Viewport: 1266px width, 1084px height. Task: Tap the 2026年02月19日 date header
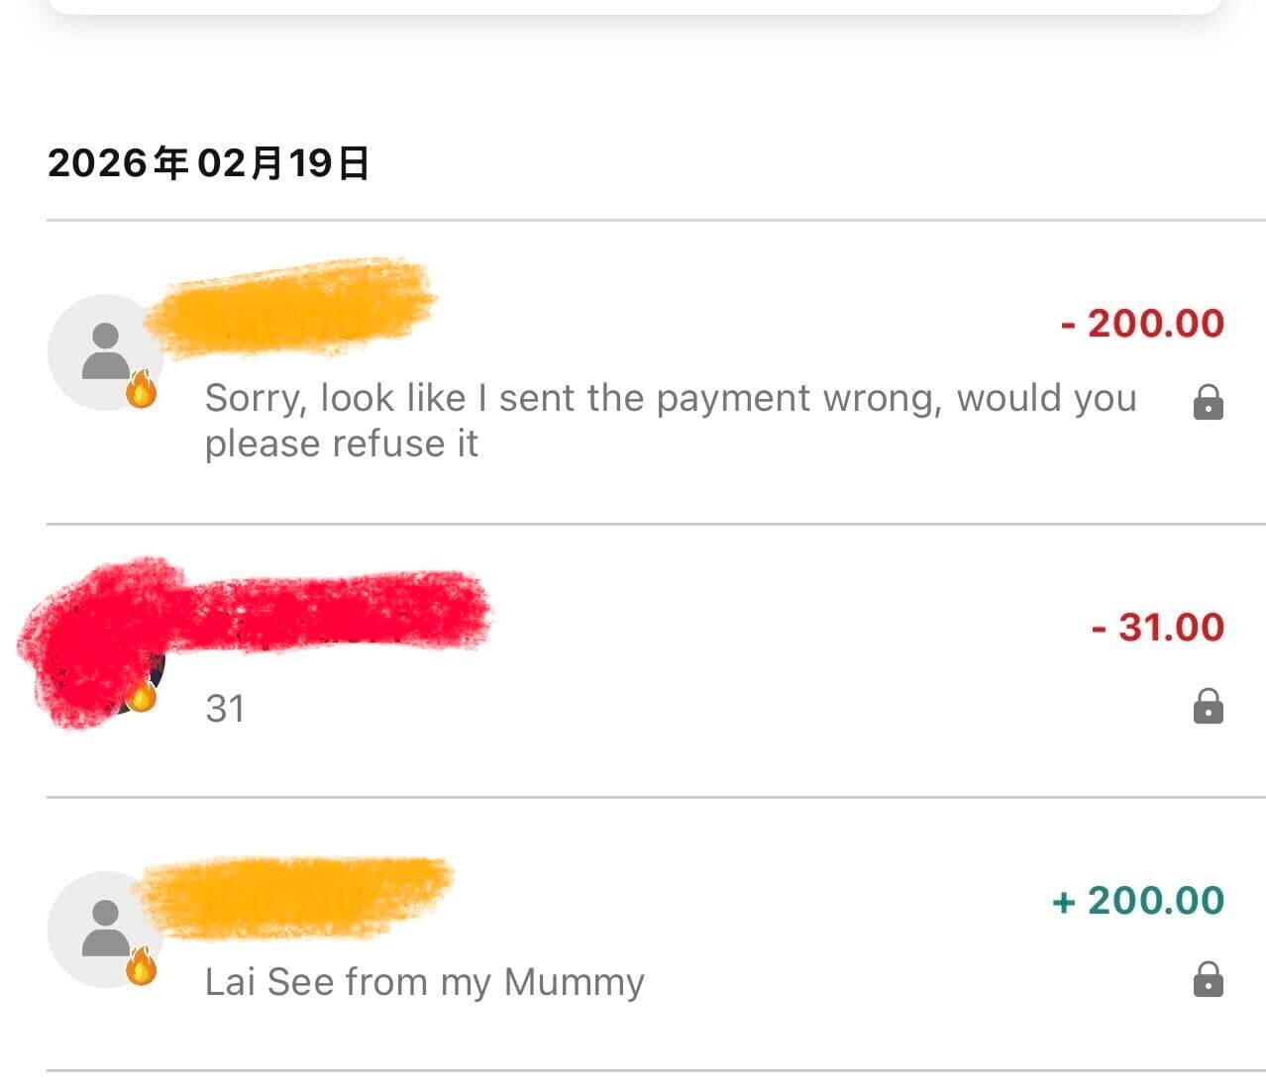(x=208, y=163)
